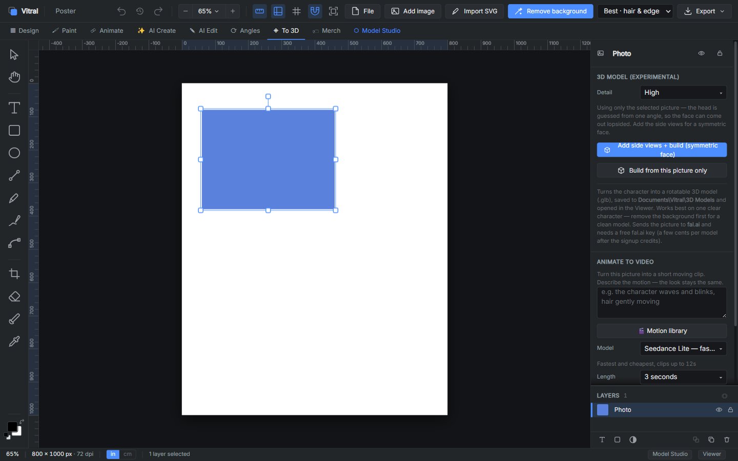Toggle lock in Photo panel header
This screenshot has width=738, height=461.
720,53
